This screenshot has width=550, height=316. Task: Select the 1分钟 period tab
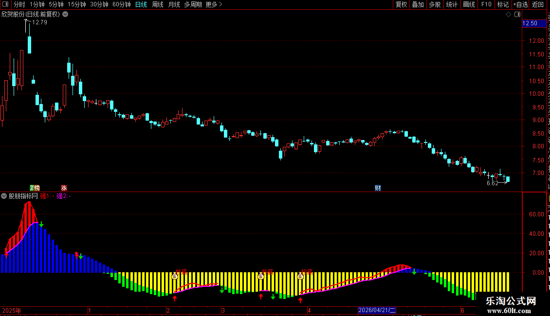[x=37, y=4]
